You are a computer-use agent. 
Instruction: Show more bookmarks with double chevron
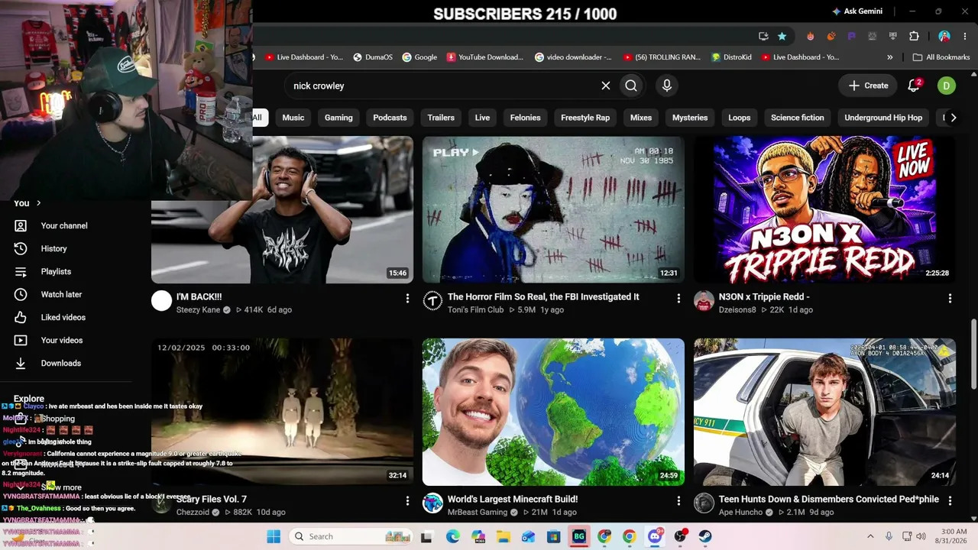coord(890,57)
